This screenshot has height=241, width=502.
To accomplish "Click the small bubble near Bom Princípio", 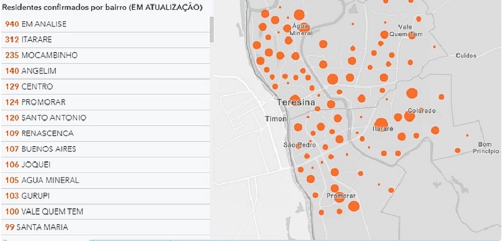I will click(457, 151).
